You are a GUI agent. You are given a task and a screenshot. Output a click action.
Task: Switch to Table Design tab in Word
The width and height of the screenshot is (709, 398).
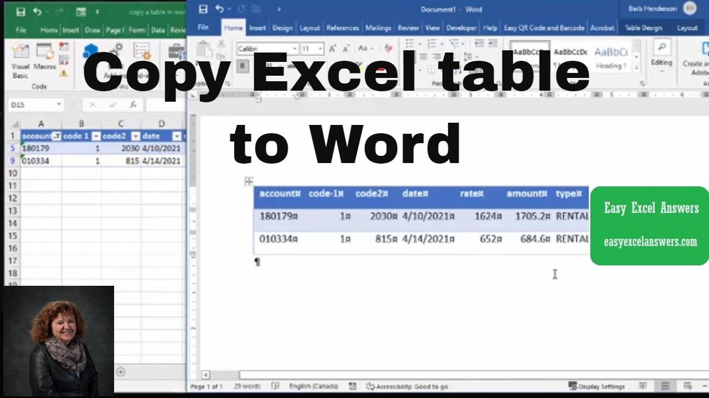click(643, 28)
